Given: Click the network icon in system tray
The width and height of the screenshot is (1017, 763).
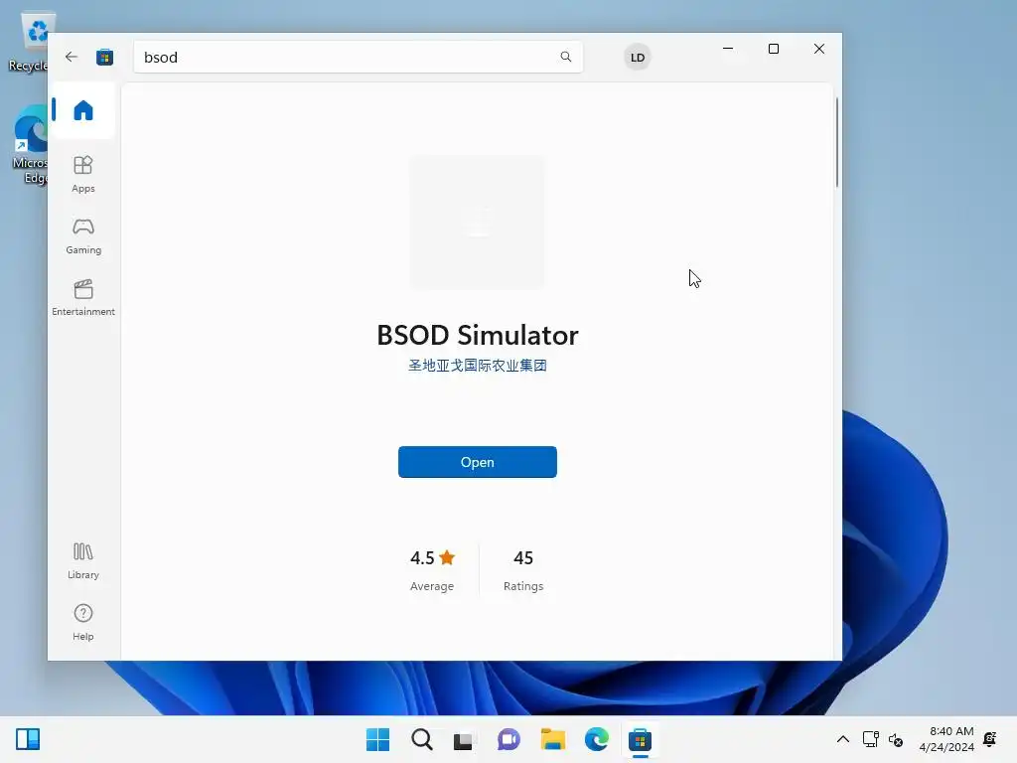Looking at the screenshot, I should tap(870, 739).
